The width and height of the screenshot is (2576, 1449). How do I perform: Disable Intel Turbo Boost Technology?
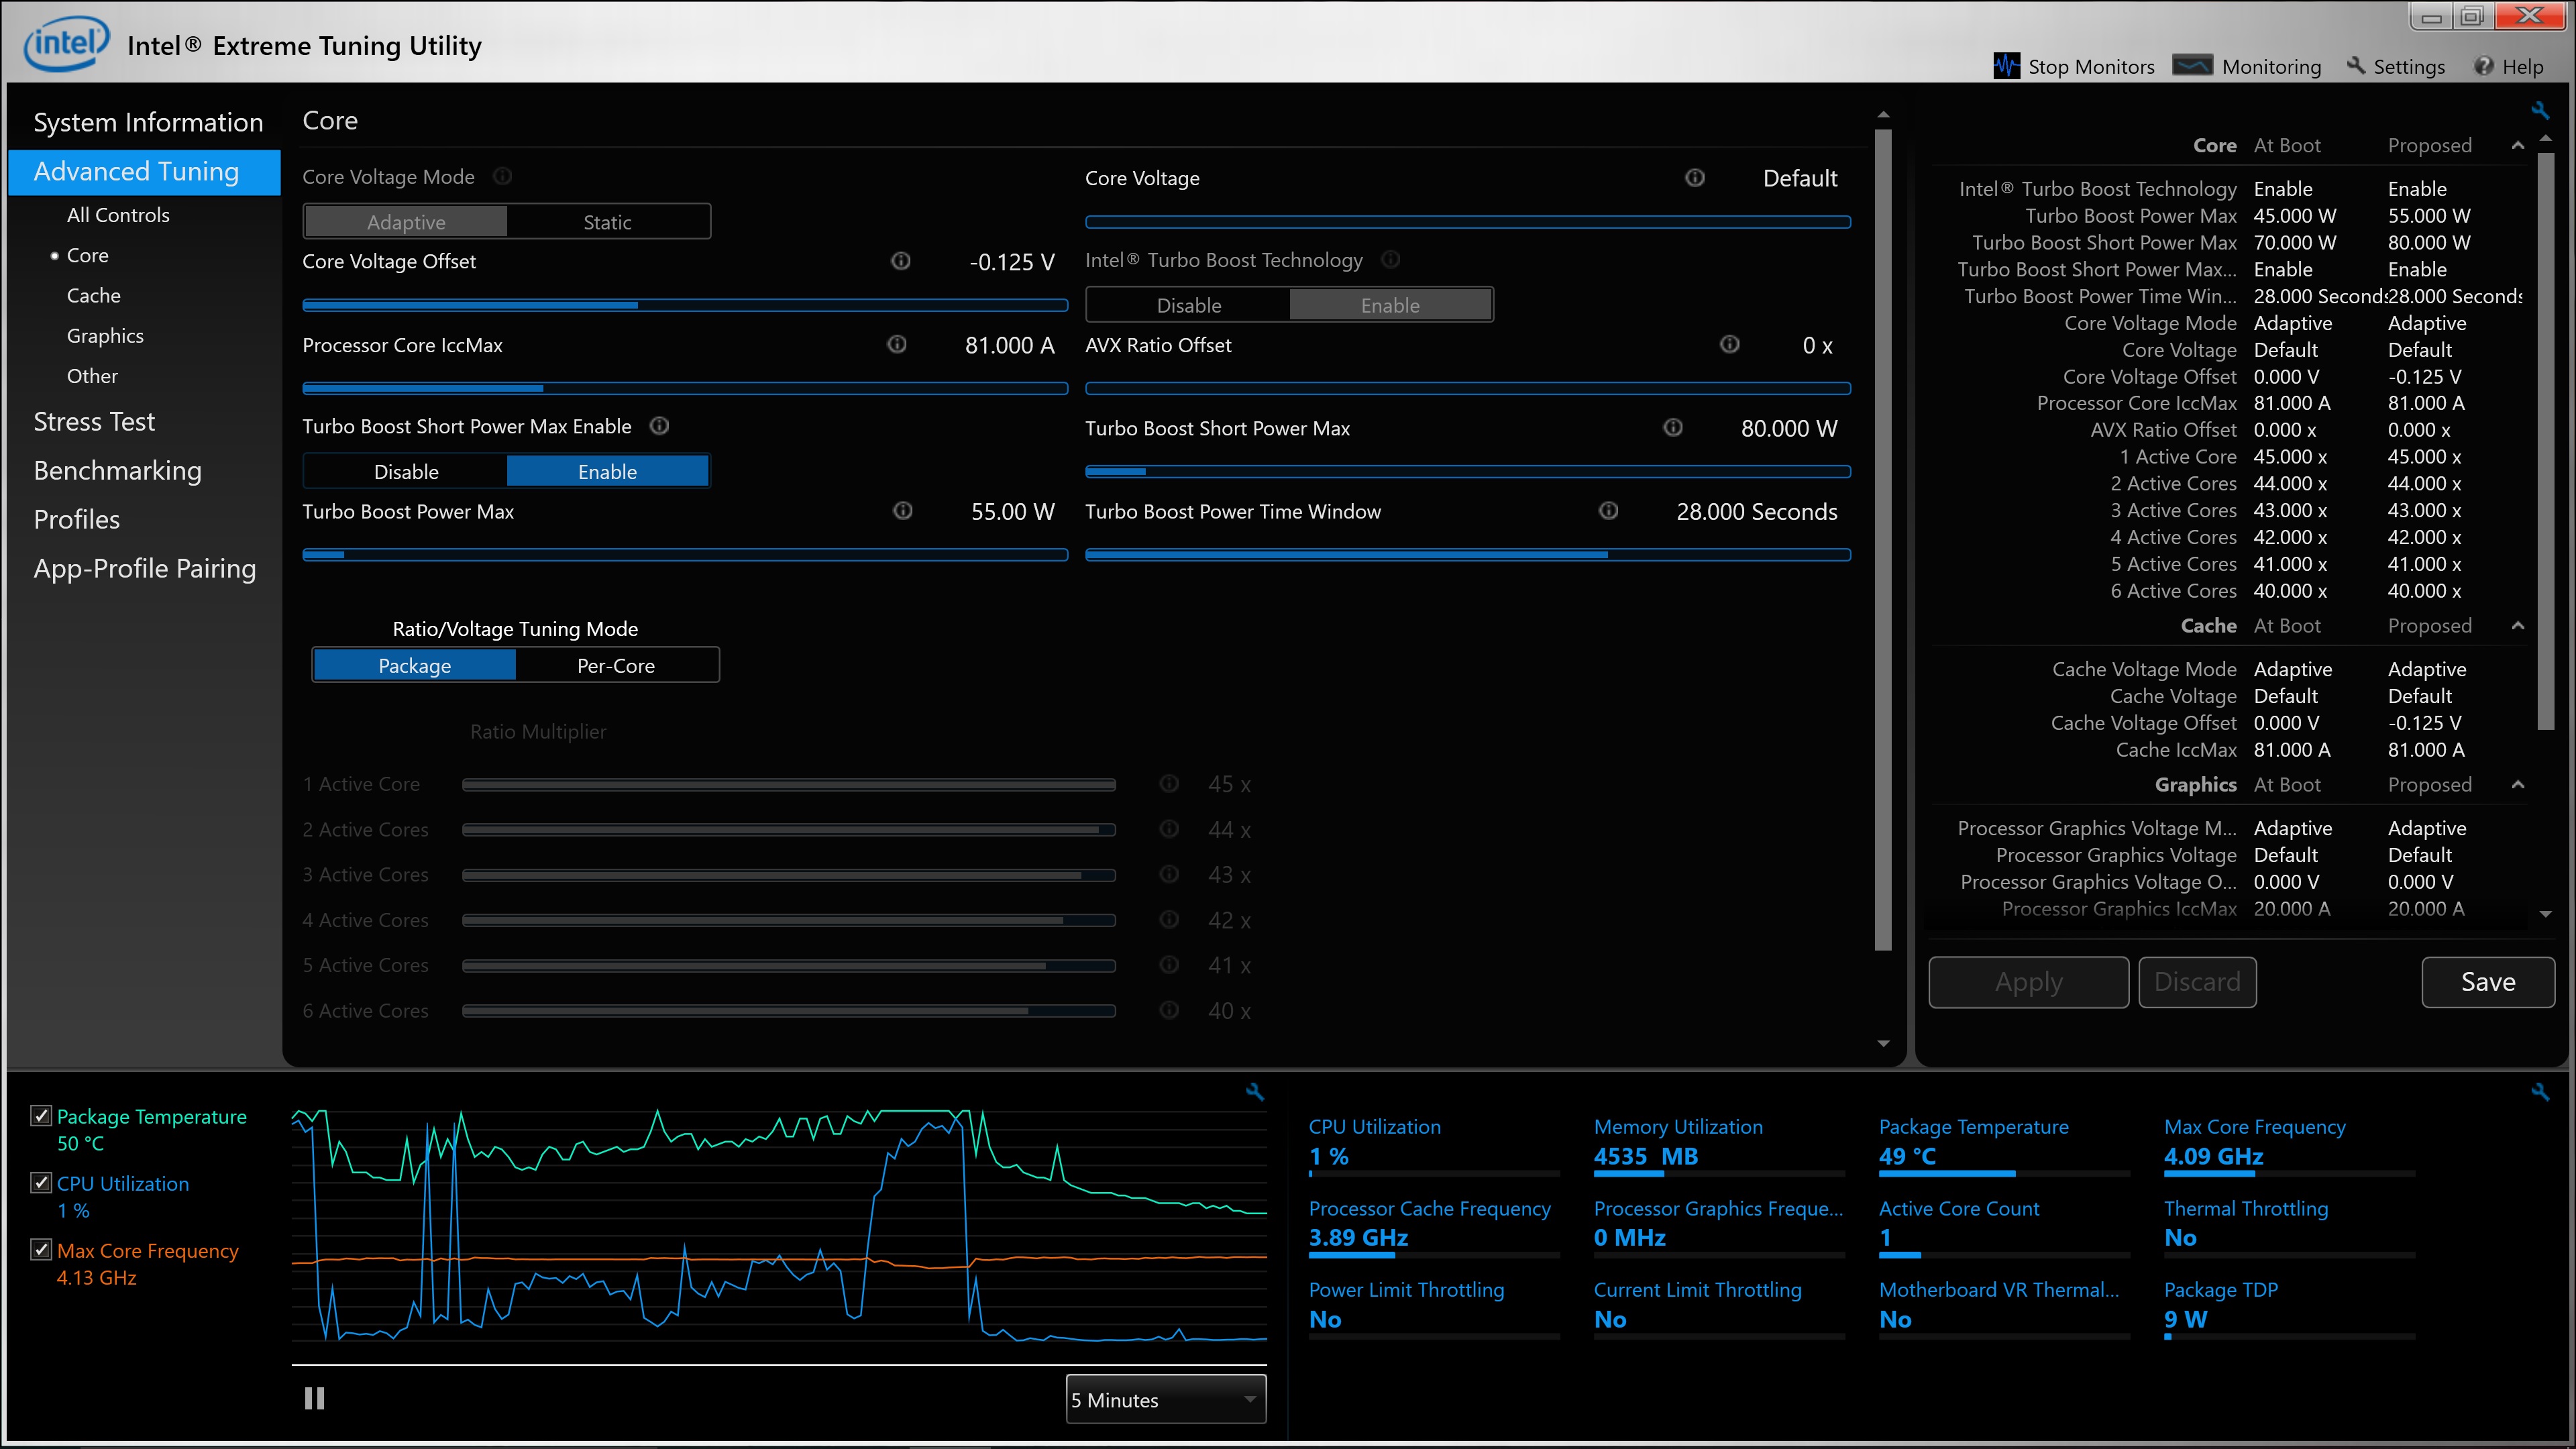coord(1189,305)
